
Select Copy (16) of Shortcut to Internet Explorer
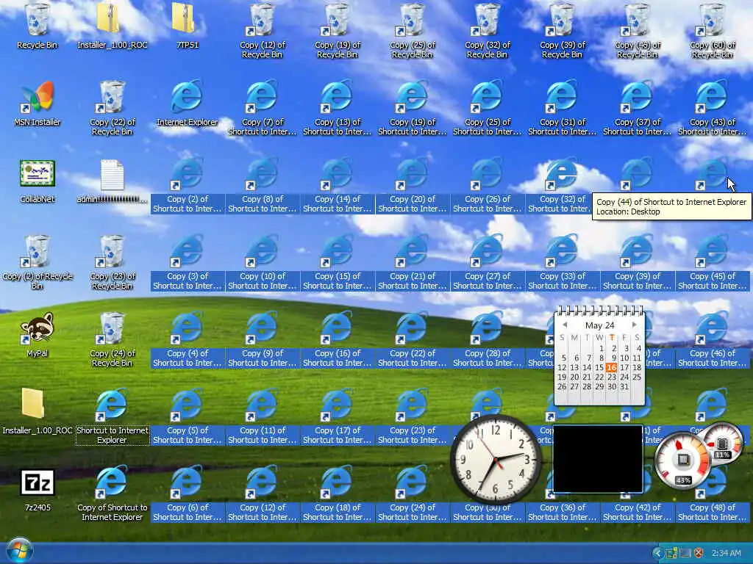[337, 339]
